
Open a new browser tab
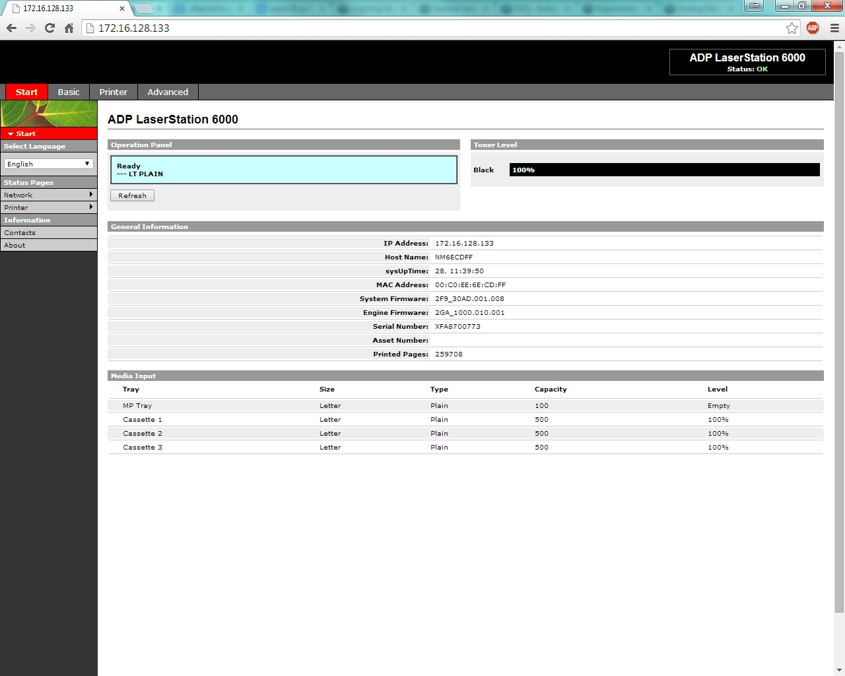pyautogui.click(x=144, y=9)
